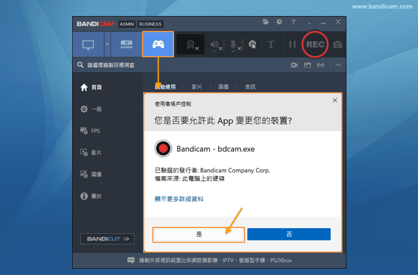Open 一般 general settings sidebar item
This screenshot has width=418, height=275.
(91, 109)
